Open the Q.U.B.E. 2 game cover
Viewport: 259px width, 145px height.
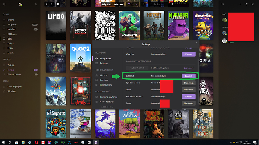coord(80,58)
